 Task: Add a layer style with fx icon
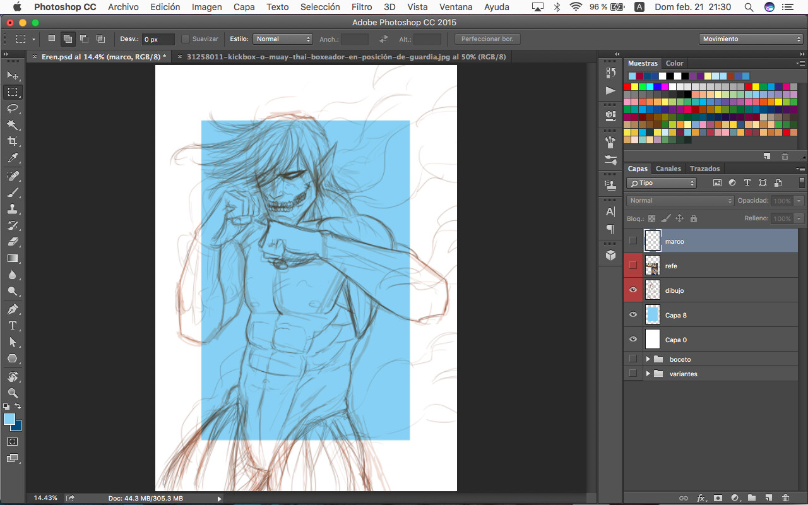coord(701,498)
